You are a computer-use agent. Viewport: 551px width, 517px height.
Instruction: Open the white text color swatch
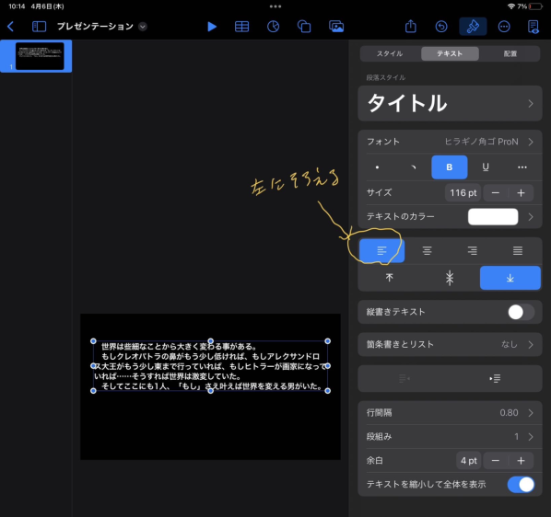coord(493,217)
